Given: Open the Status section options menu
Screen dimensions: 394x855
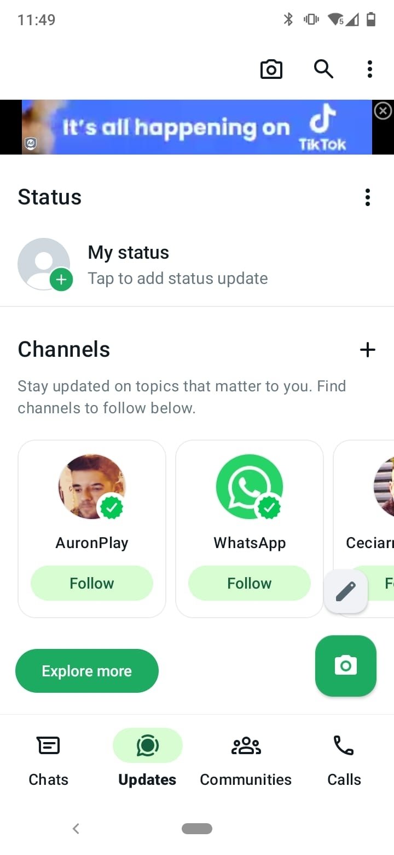Looking at the screenshot, I should 367,197.
